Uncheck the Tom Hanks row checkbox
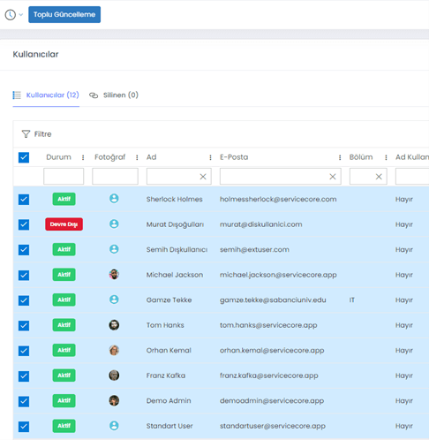This screenshot has height=440, width=429. click(24, 326)
